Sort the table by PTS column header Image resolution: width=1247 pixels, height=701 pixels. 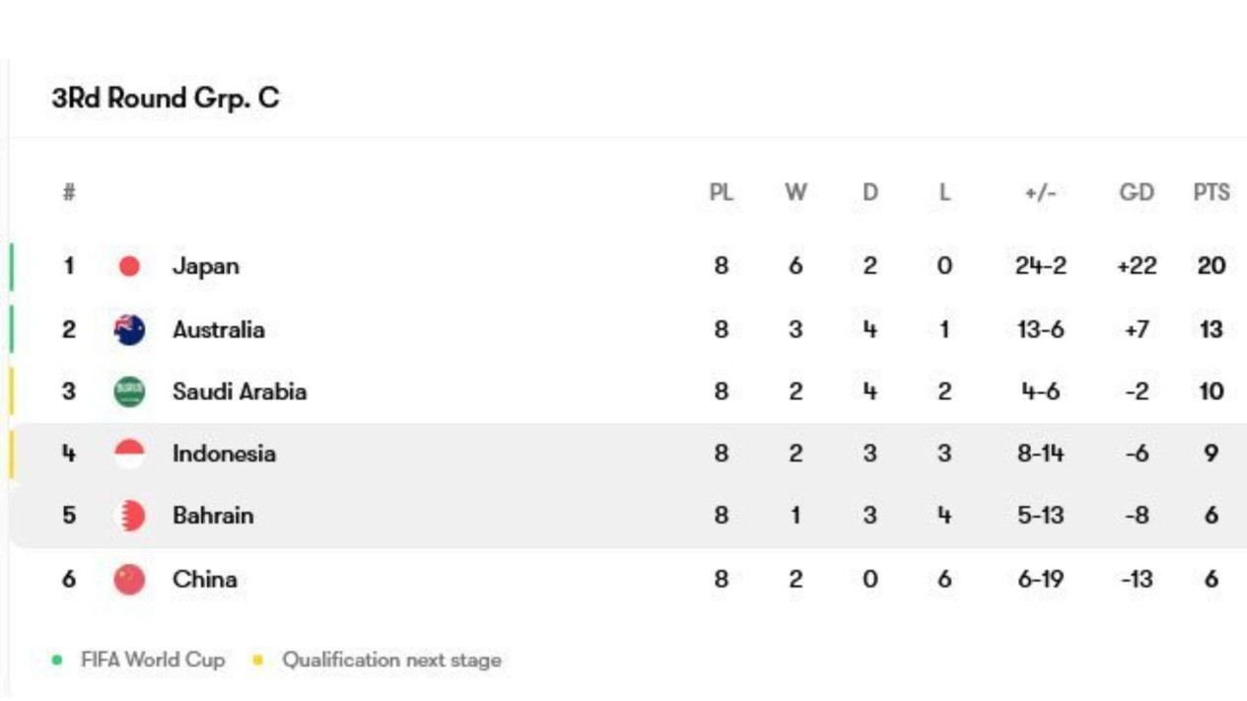coord(1212,192)
